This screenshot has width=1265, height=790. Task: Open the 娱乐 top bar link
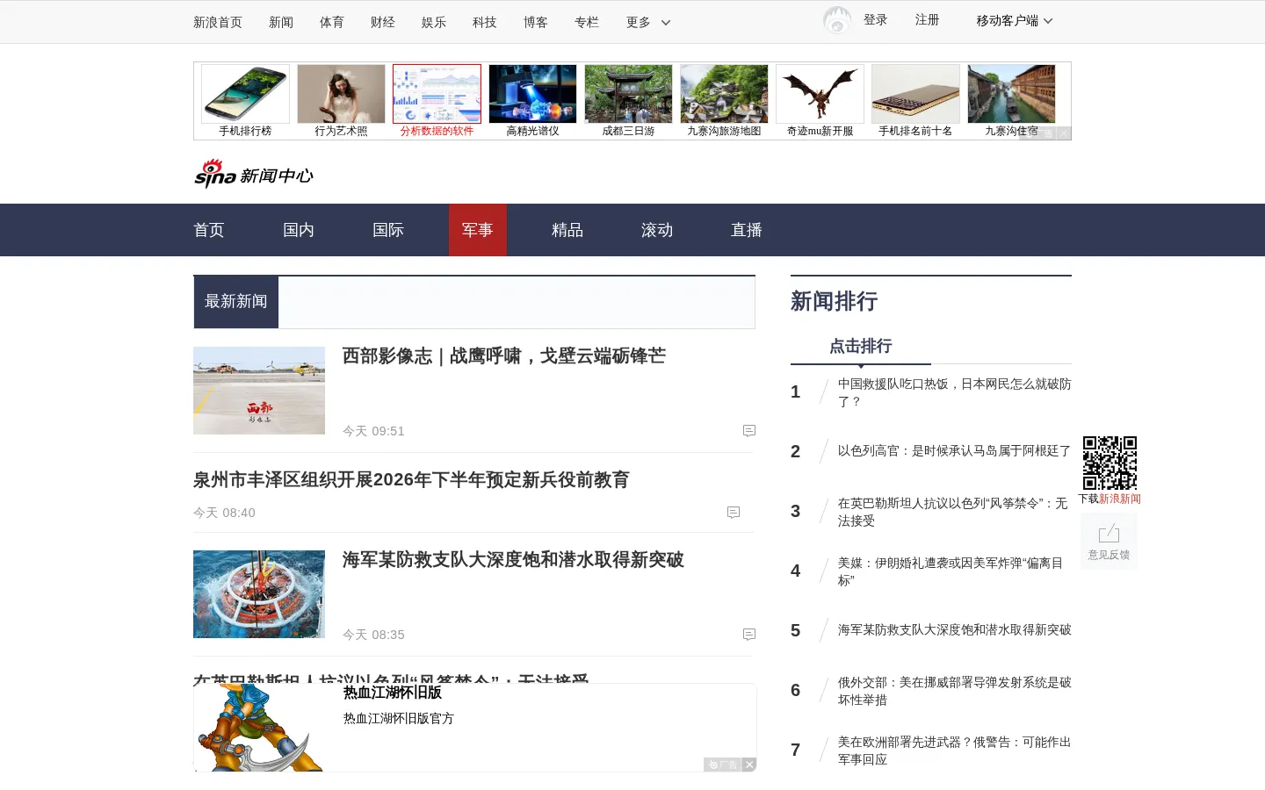pos(434,22)
